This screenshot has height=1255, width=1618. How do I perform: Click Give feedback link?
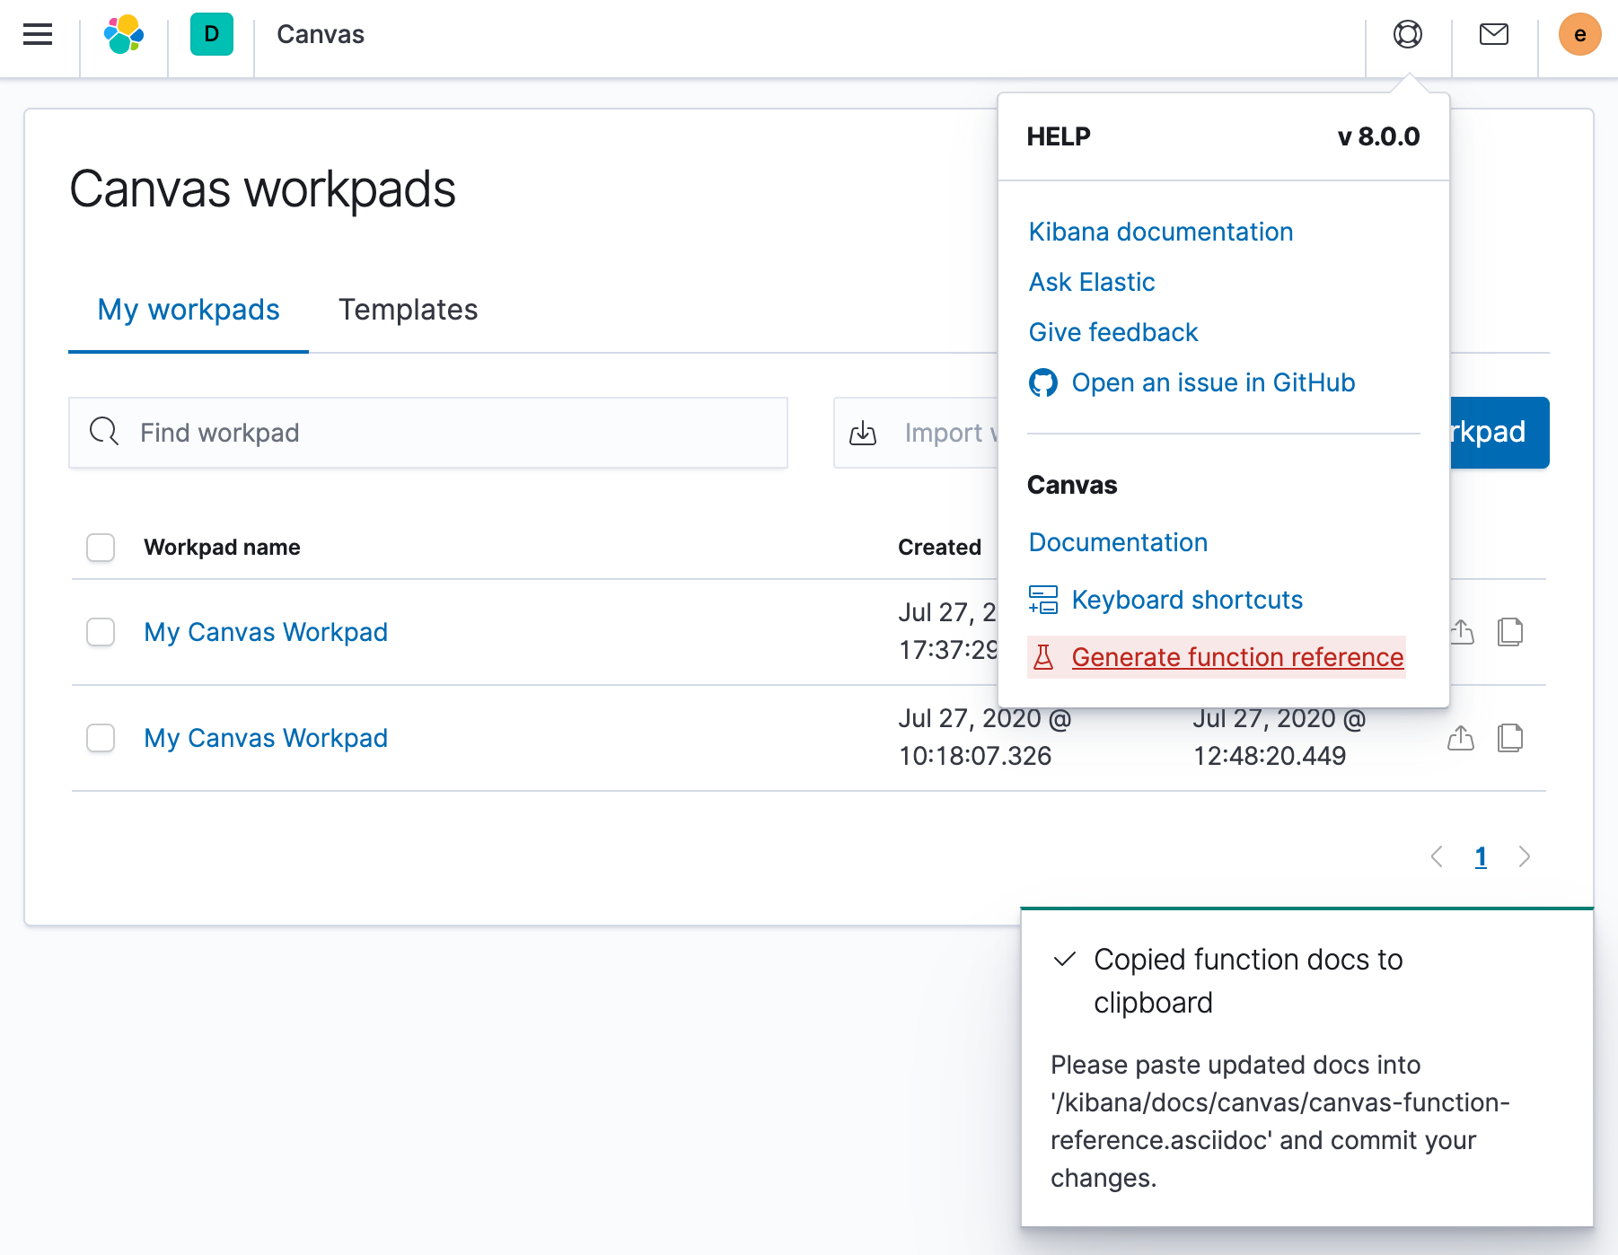click(x=1113, y=332)
